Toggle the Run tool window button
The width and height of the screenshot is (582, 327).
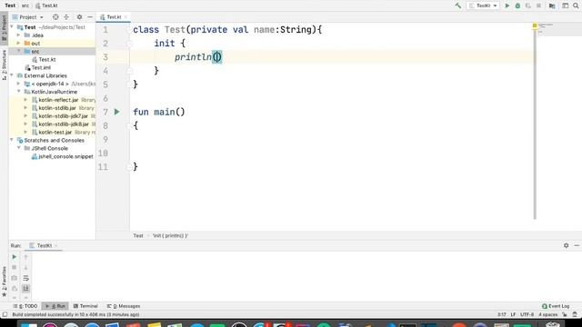click(x=55, y=306)
